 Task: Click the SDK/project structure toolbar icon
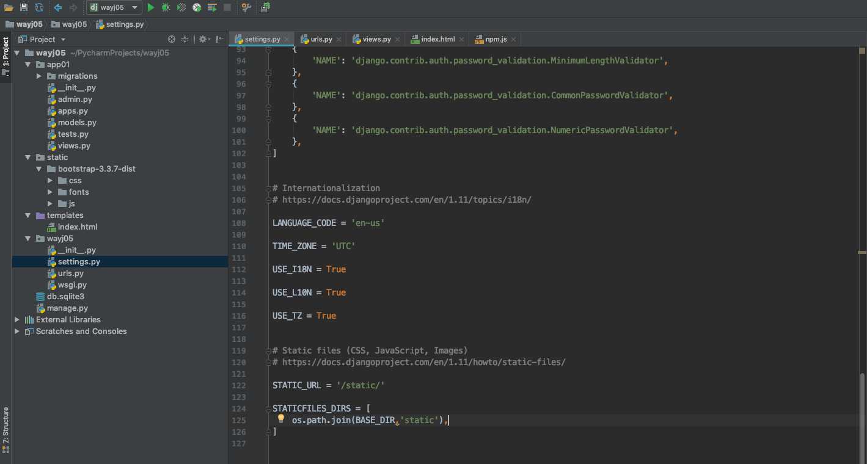[x=265, y=7]
